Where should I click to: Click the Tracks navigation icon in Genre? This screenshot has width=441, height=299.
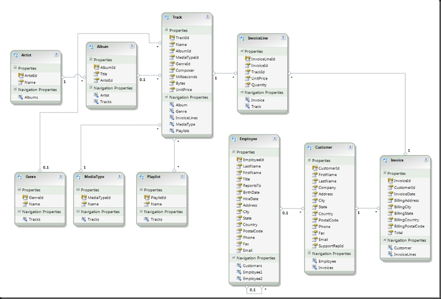point(25,219)
